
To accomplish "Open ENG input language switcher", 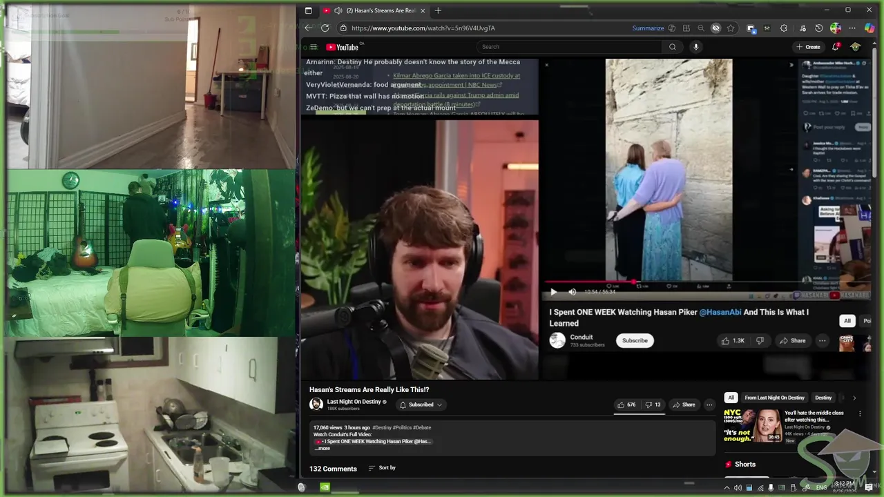I will tap(821, 487).
